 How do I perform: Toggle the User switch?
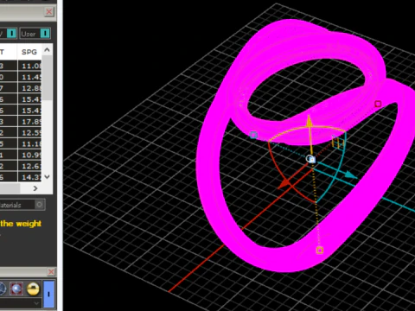[45, 34]
